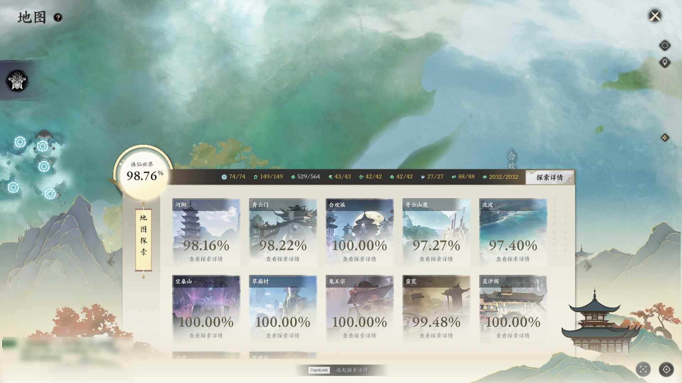Click the locate-me crosshair icon
The height and width of the screenshot is (383, 682).
click(666, 369)
